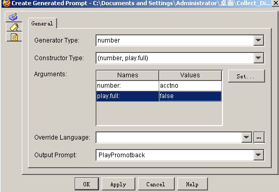Click the Values column header

[x=190, y=75]
